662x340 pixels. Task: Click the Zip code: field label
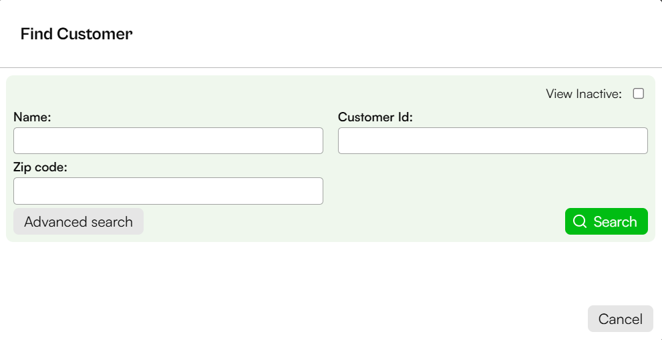tap(41, 167)
